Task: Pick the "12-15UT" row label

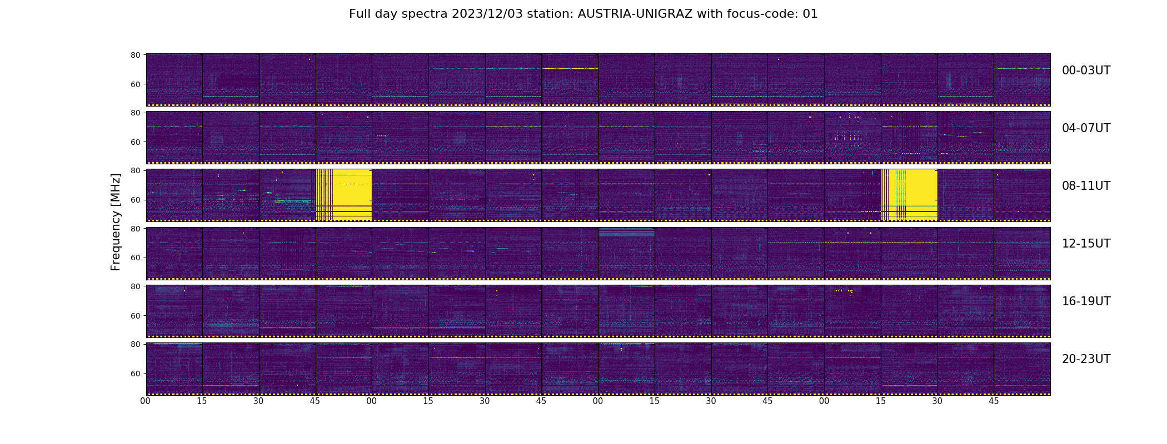Action: pyautogui.click(x=1086, y=244)
